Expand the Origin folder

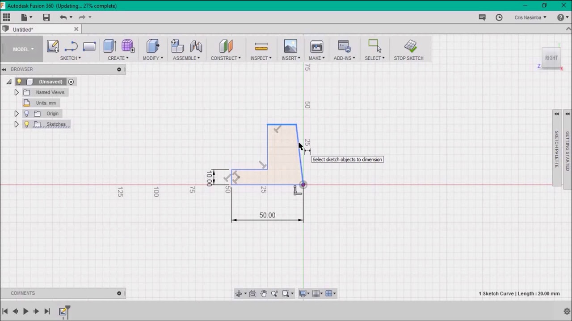(x=17, y=114)
